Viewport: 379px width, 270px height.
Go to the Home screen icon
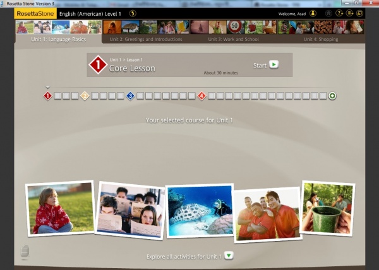coord(328,13)
